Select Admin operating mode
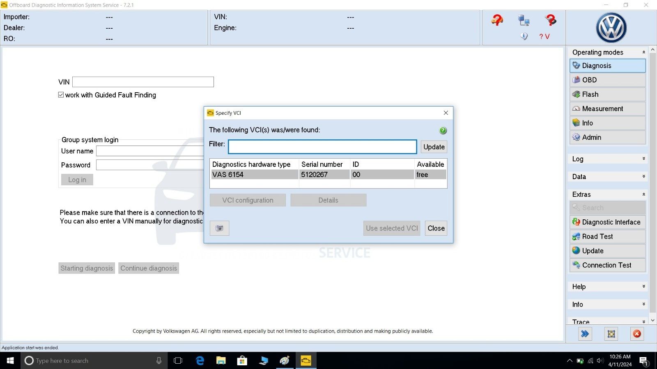The width and height of the screenshot is (657, 369). click(x=608, y=137)
